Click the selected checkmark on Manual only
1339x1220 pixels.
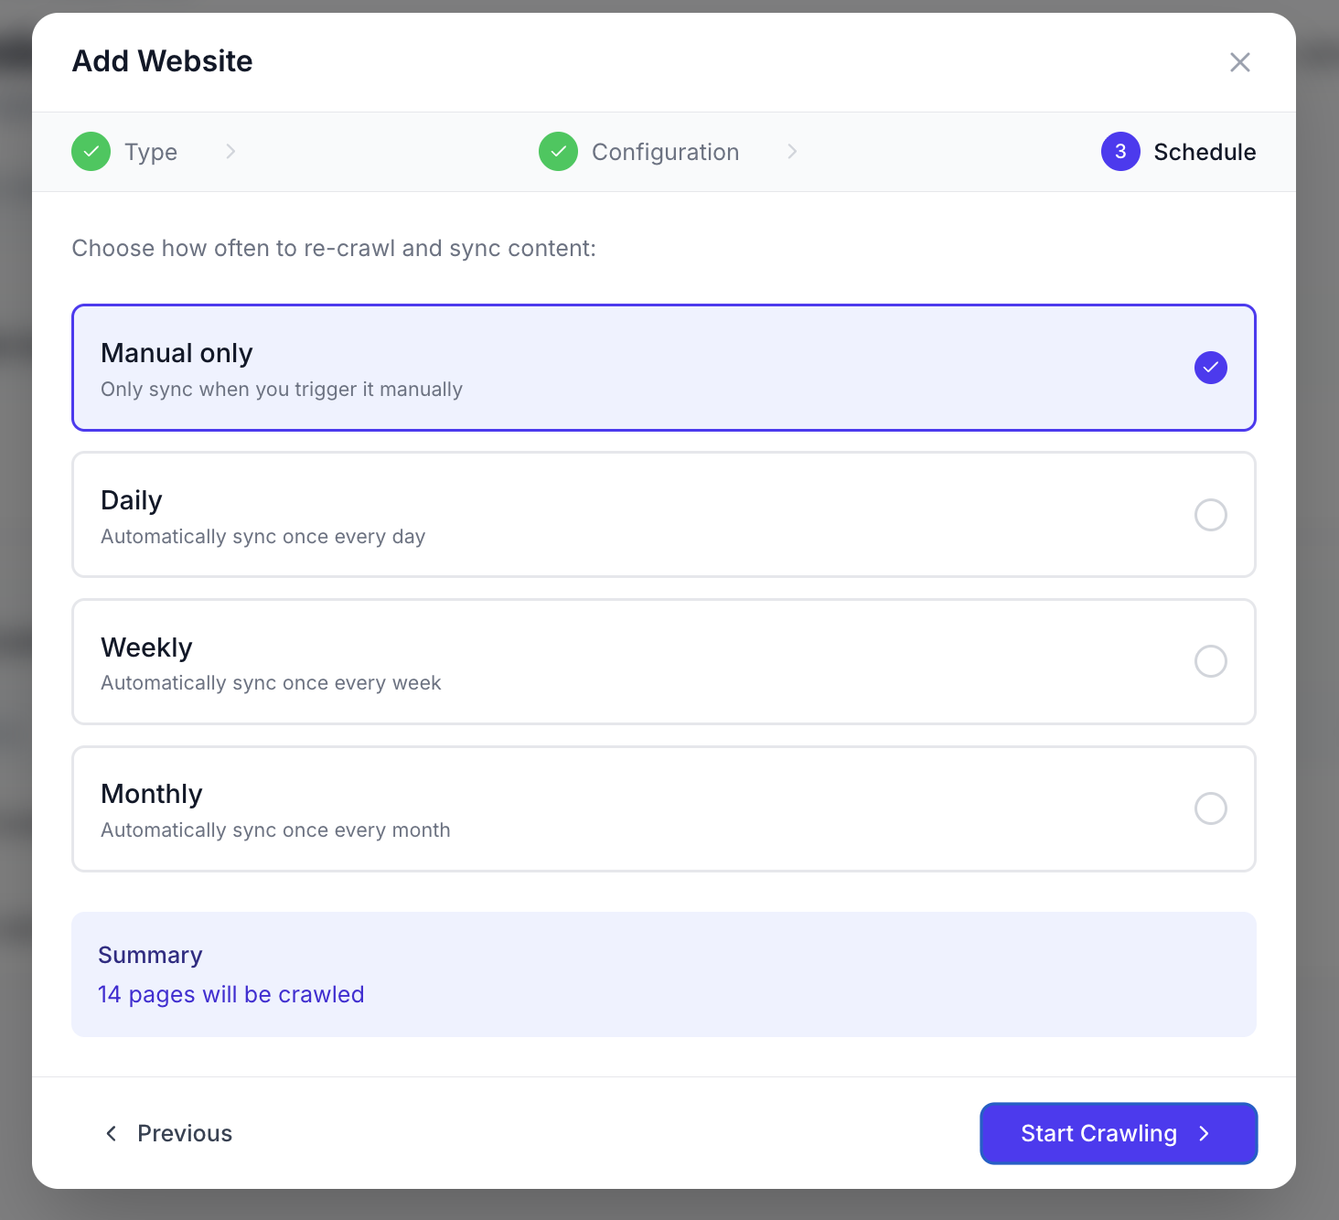(x=1210, y=368)
